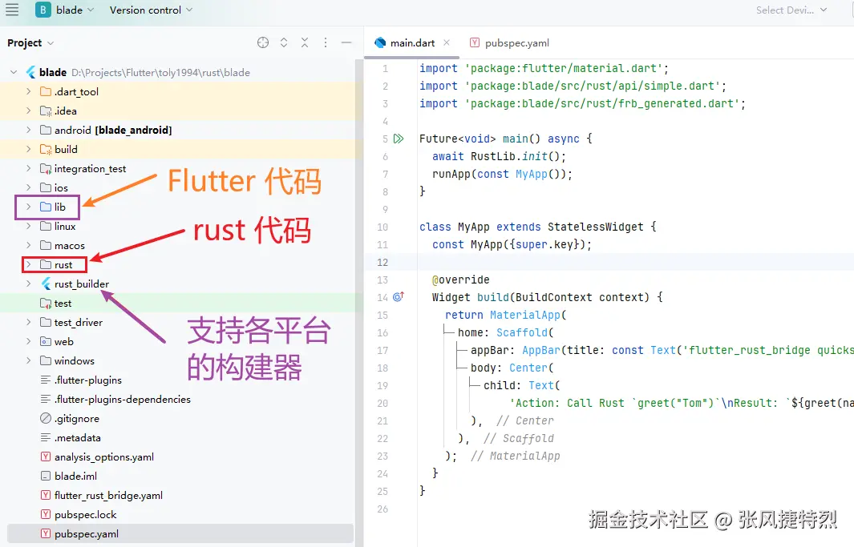Click the Expand All icon in Project panel
The height and width of the screenshot is (547, 854).
click(x=284, y=42)
